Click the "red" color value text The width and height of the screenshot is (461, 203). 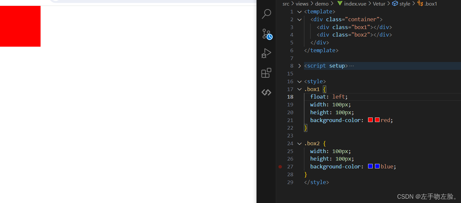(x=385, y=120)
